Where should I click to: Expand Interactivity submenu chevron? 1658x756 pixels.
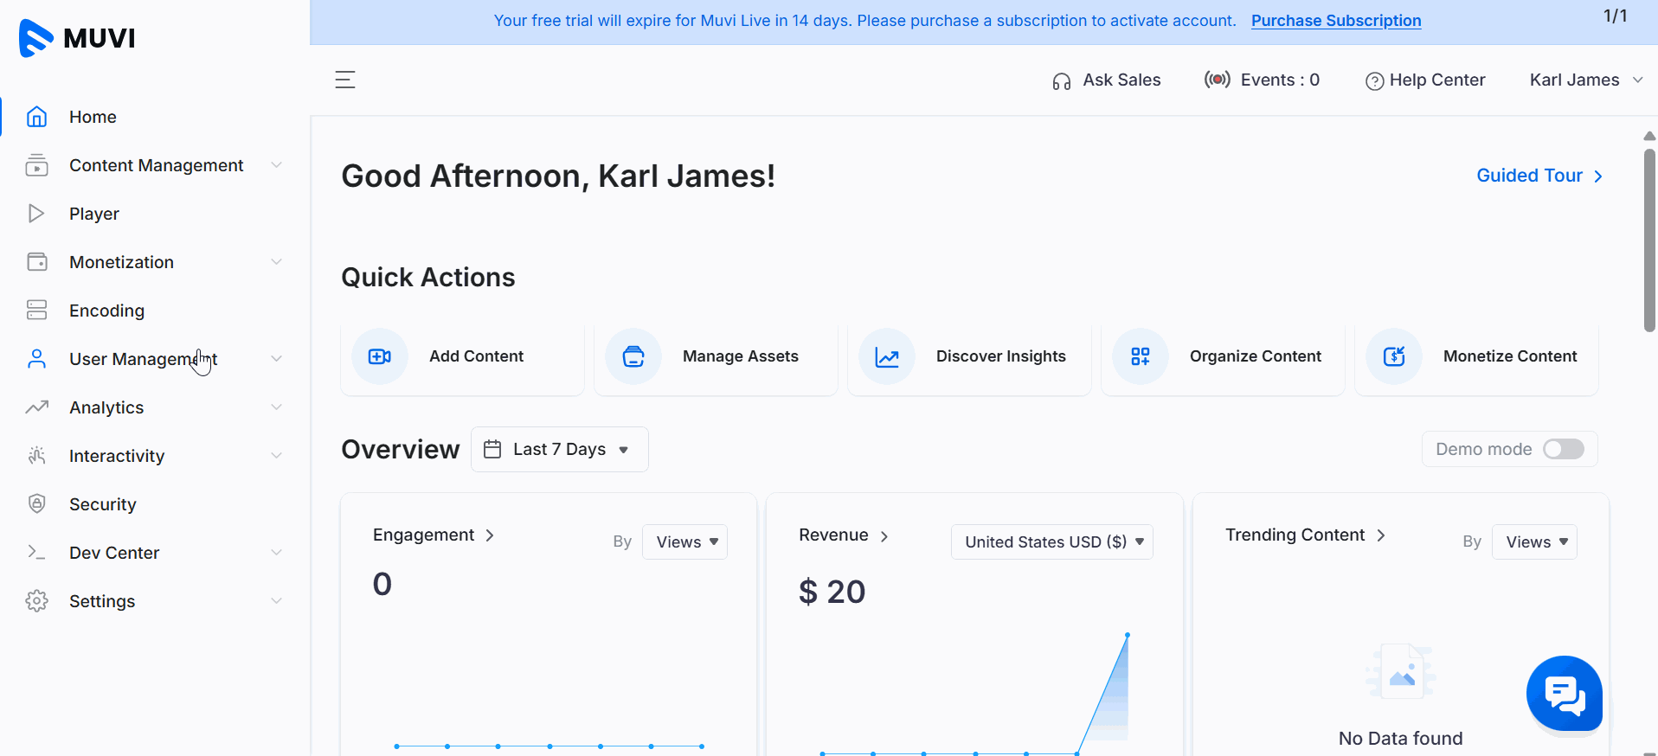[x=276, y=456]
